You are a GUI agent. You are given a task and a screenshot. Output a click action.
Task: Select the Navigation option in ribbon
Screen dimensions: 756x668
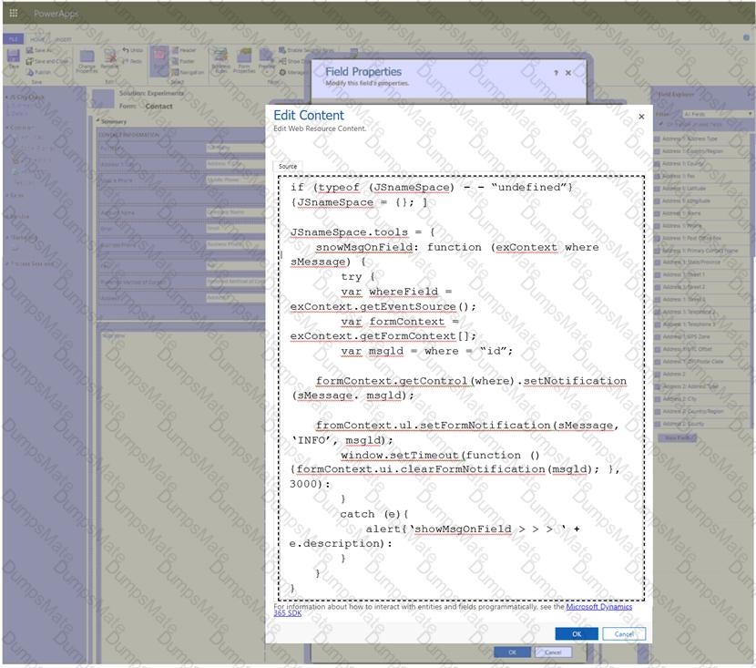click(187, 72)
